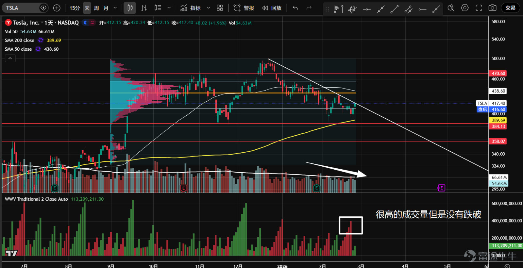523x268 pixels.
Task: Click the TSLA 417.40 last price label
Action: click(492, 103)
